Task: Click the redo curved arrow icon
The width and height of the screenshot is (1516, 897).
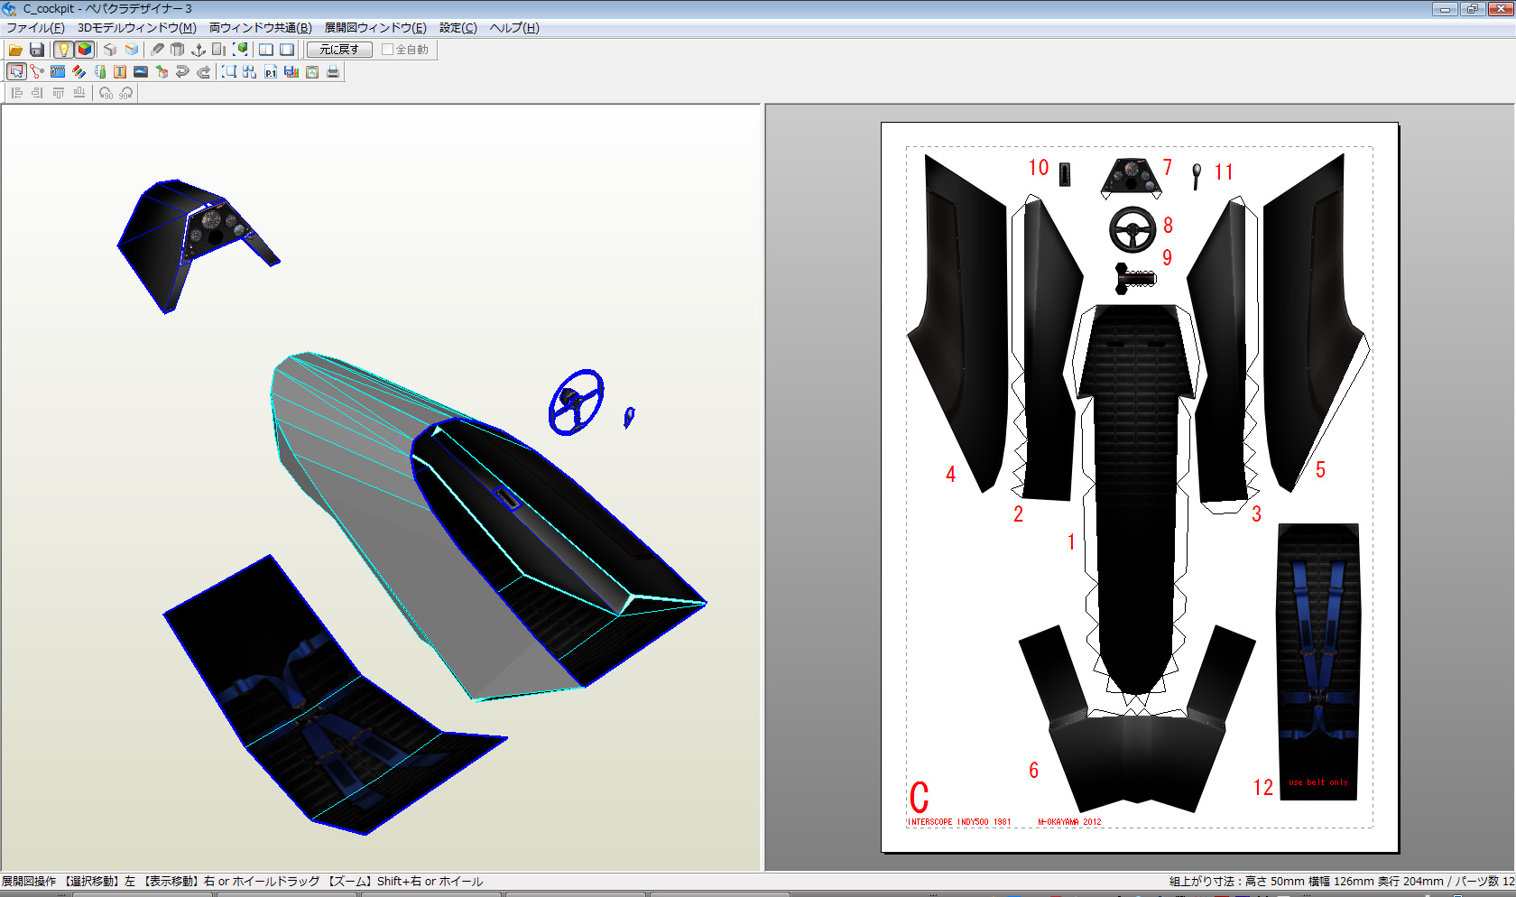Action: 203,71
